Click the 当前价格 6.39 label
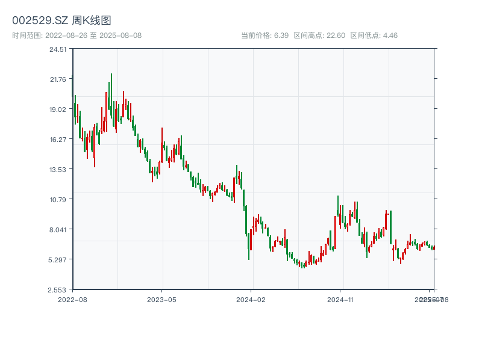The image size is (482, 361). click(x=264, y=35)
